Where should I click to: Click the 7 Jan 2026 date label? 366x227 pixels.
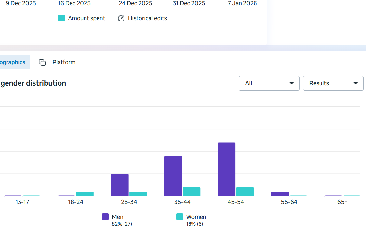coord(242,3)
